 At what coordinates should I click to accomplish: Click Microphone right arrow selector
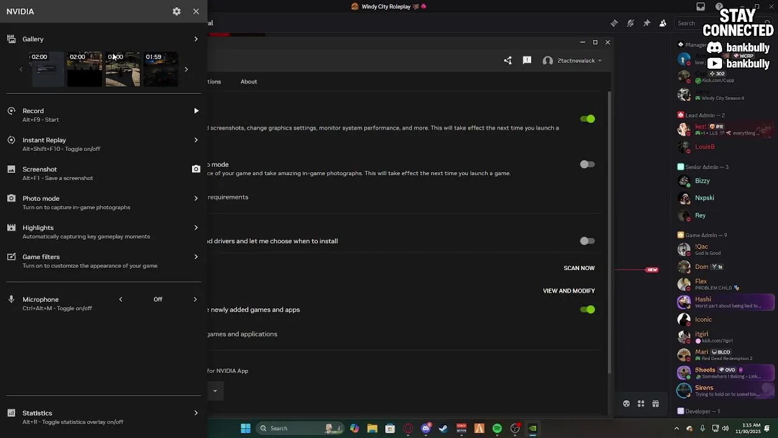click(195, 299)
